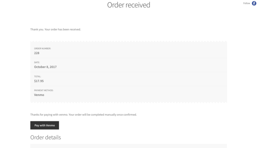
Task: Click the Order details heading
Action: coord(46,137)
